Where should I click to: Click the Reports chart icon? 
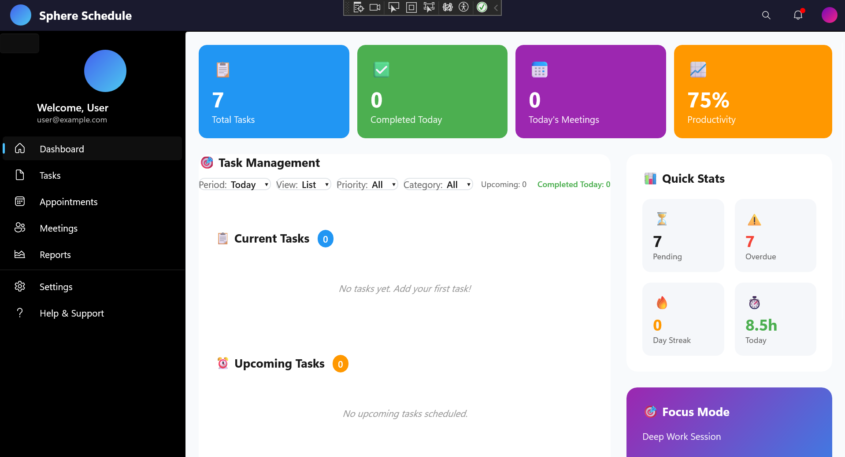pos(20,254)
